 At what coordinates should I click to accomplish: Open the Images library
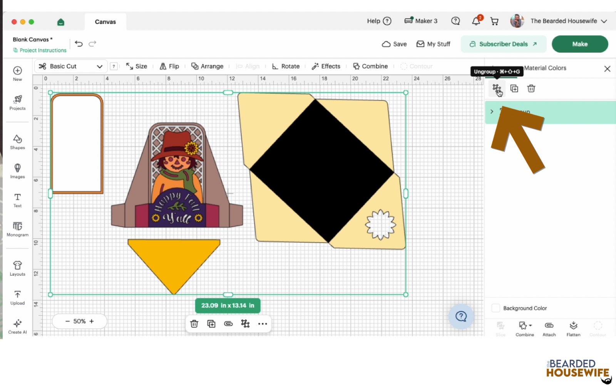[x=17, y=171]
